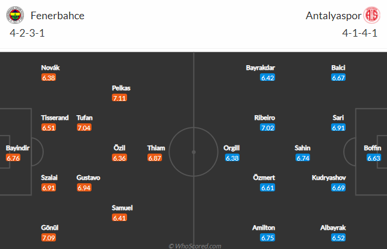Click Kudryashov's player name

[329, 177]
